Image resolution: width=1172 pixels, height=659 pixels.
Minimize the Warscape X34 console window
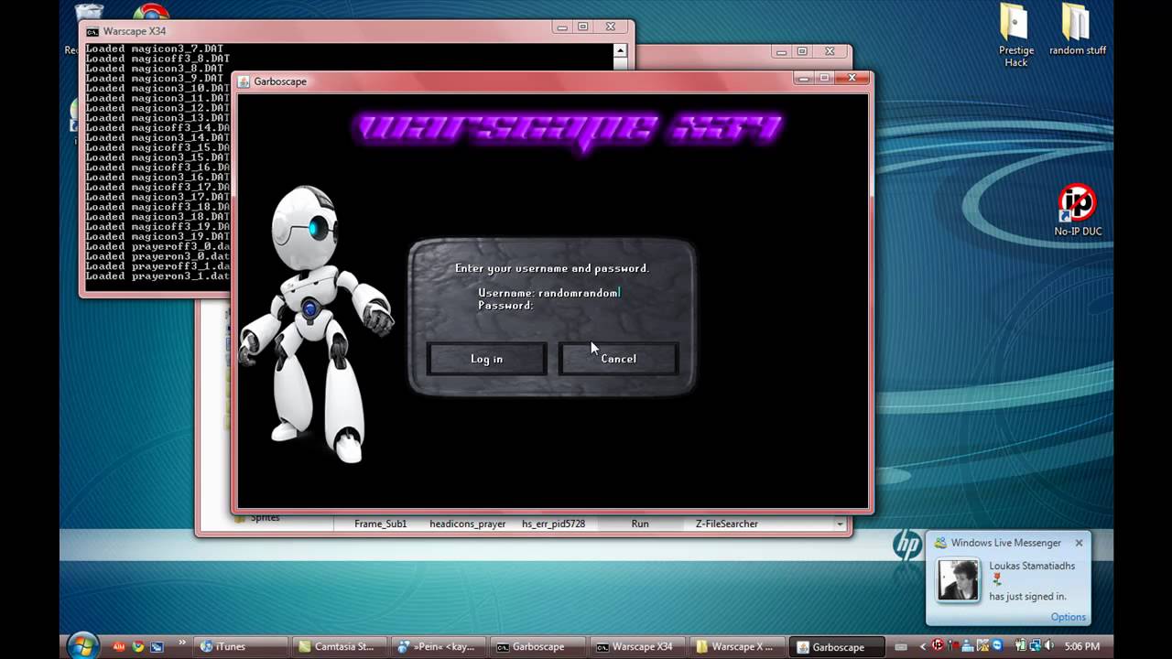click(x=564, y=27)
